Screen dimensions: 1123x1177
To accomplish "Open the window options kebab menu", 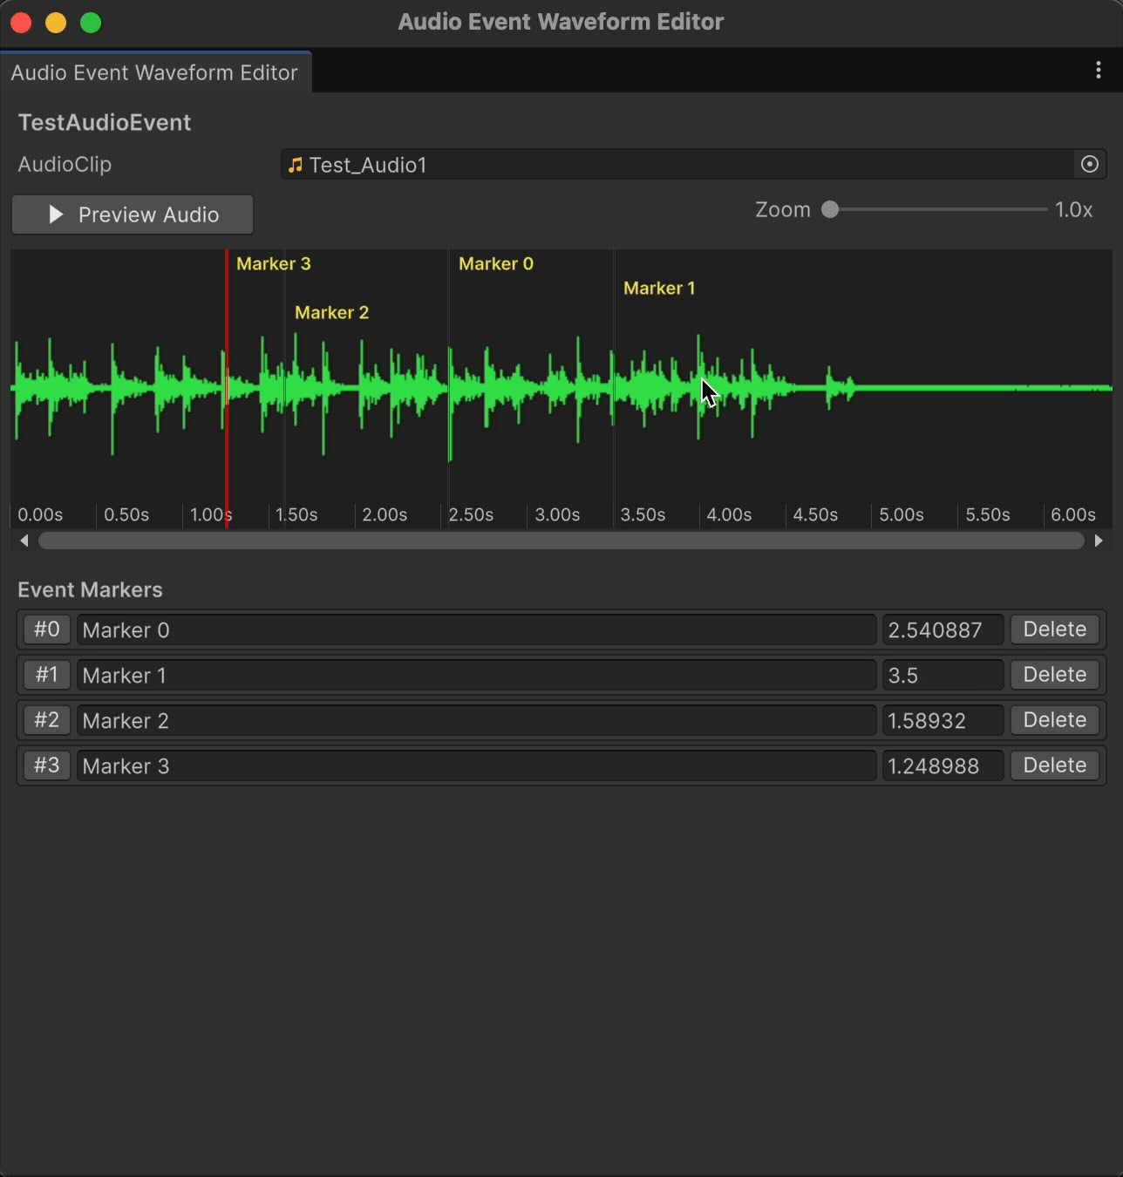I will 1098,71.
